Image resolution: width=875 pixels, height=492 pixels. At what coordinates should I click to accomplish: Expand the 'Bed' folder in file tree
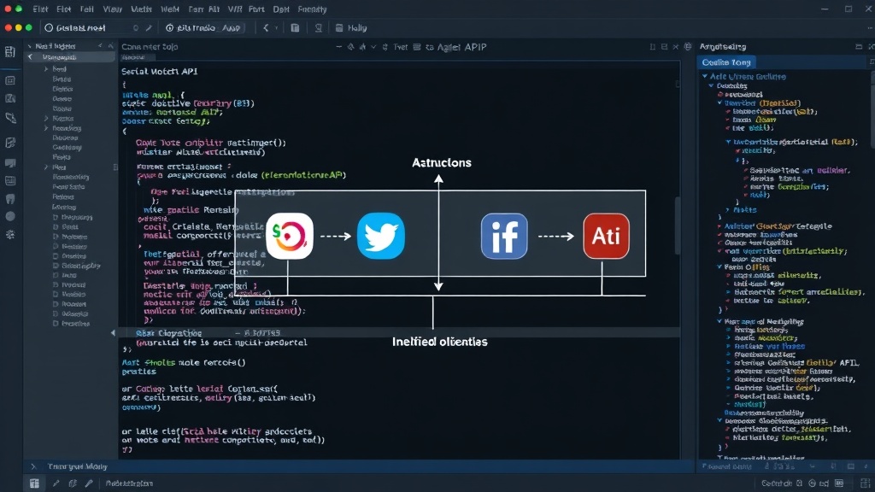point(46,69)
